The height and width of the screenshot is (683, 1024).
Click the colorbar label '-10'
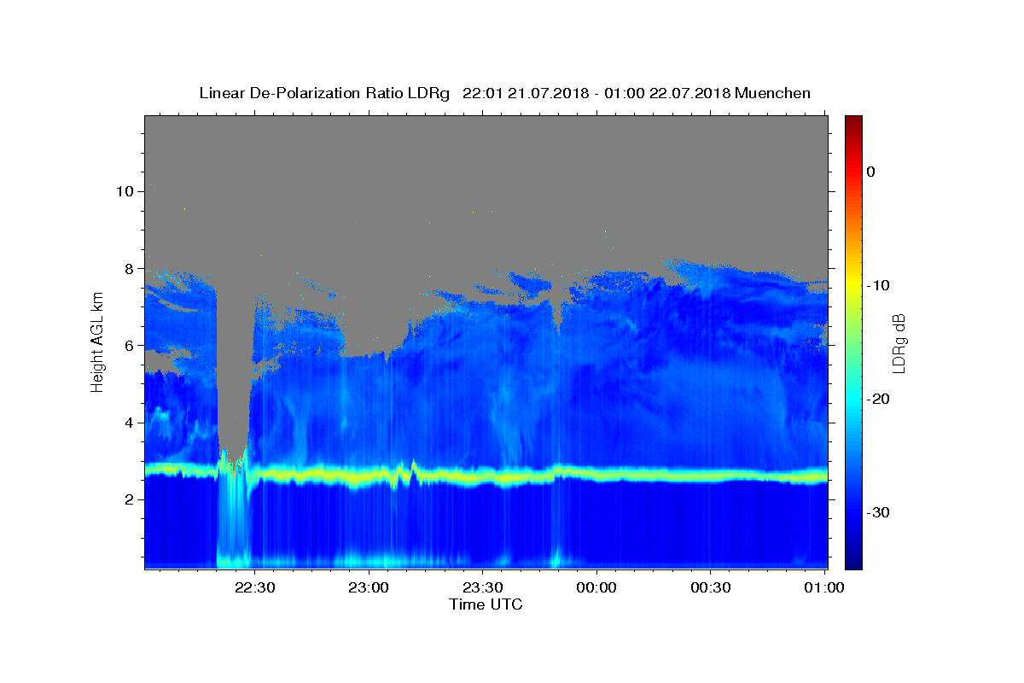point(879,285)
